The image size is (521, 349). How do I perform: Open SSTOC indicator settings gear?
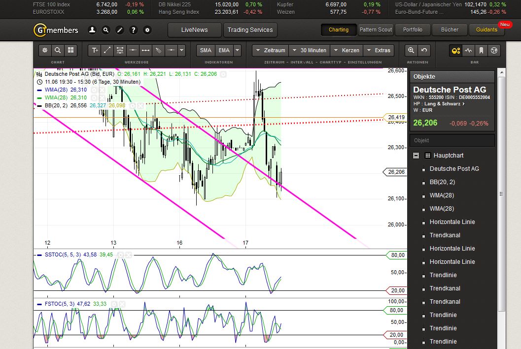[x=121, y=255]
